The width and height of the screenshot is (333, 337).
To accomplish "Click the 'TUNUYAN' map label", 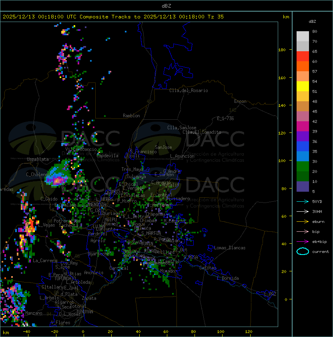I will [x=85, y=312].
